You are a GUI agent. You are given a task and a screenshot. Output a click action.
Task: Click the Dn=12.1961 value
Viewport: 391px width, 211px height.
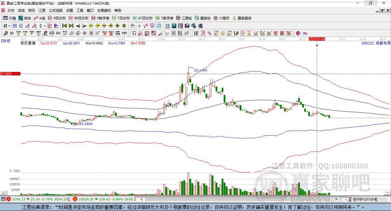coord(117,43)
